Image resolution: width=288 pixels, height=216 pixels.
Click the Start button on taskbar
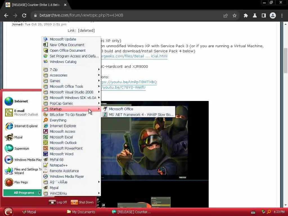8,212
